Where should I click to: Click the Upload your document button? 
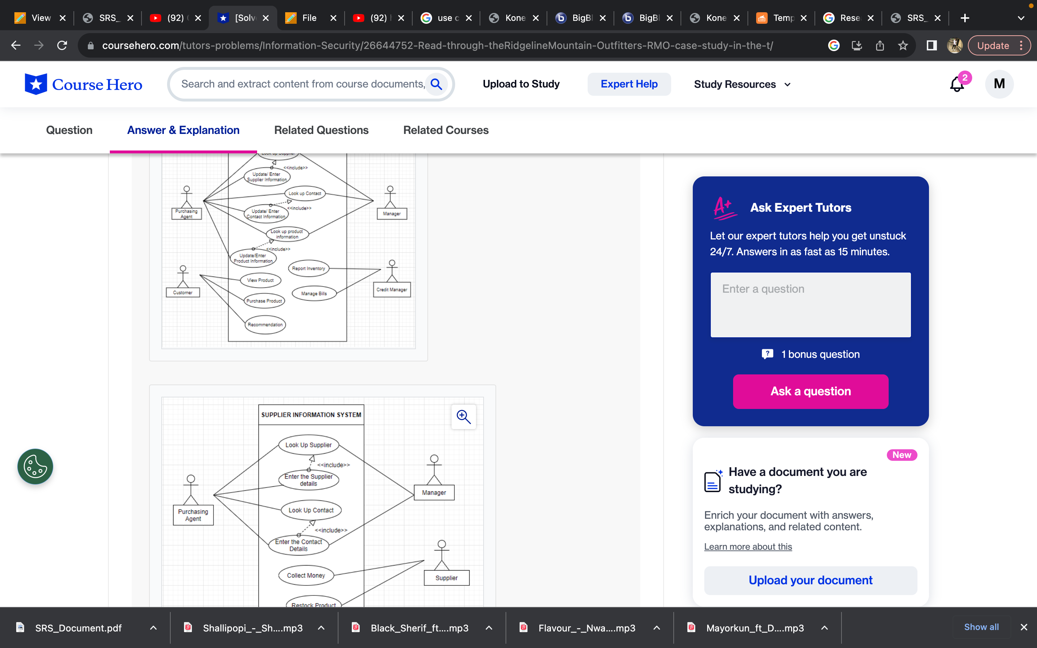(x=810, y=580)
